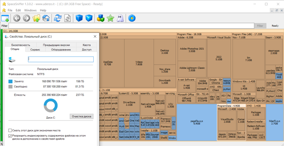Screen dimensions: 284x146
Task: Select the LCU 1.3GB block
Action: click(x=170, y=105)
